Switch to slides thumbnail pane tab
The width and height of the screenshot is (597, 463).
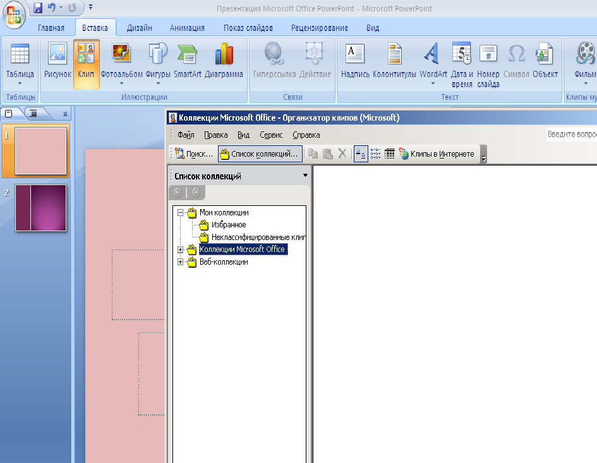tap(10, 114)
